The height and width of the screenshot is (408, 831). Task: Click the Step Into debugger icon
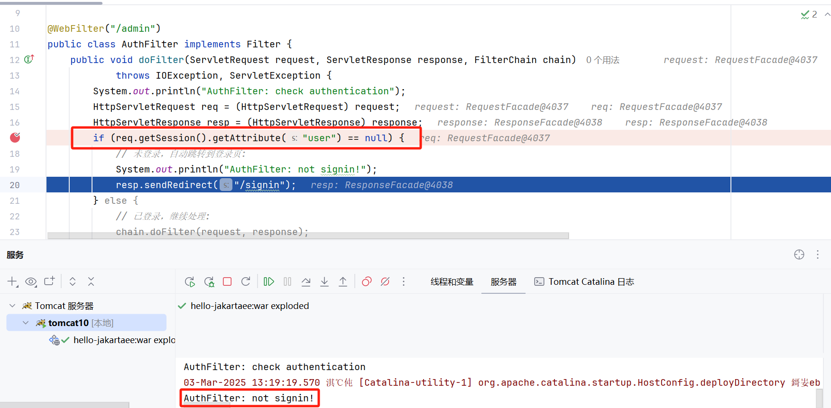click(324, 282)
